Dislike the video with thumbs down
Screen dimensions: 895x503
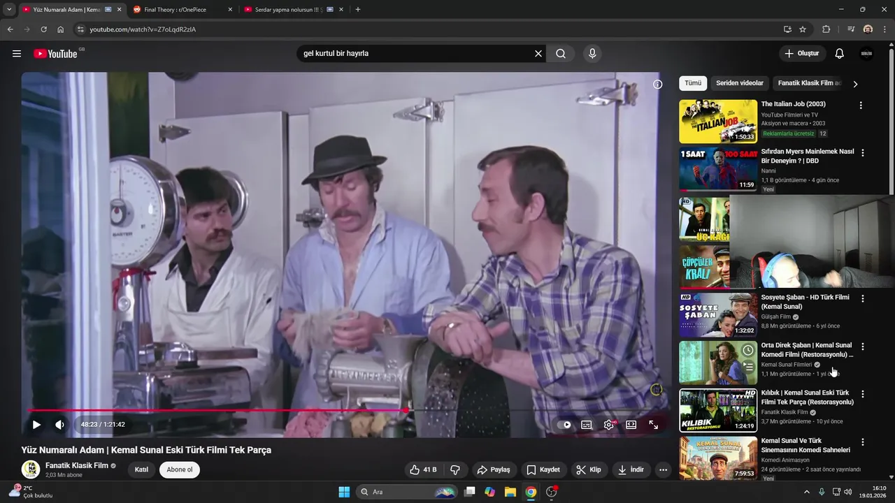[455, 469]
